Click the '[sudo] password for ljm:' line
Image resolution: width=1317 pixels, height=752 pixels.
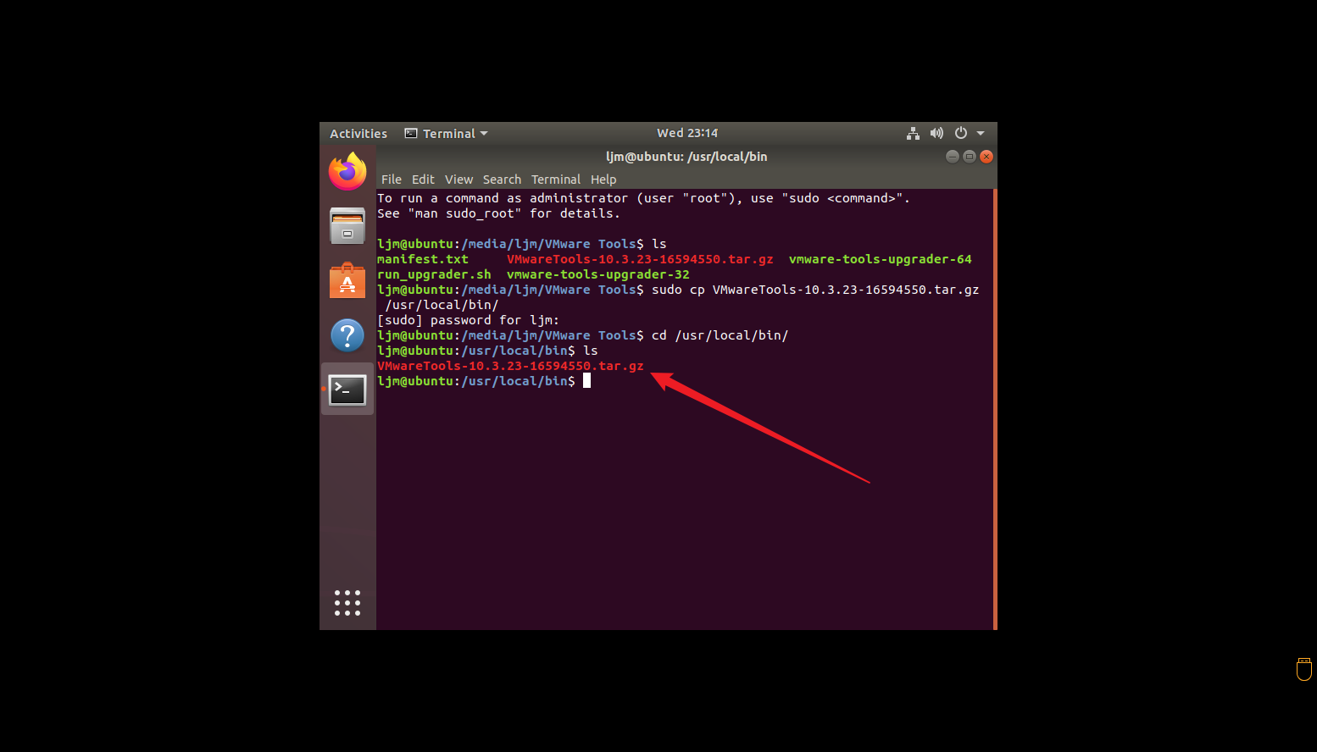click(x=468, y=320)
